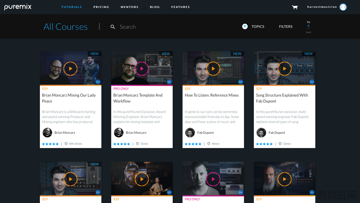Click the 51min duration text

pos(144,144)
